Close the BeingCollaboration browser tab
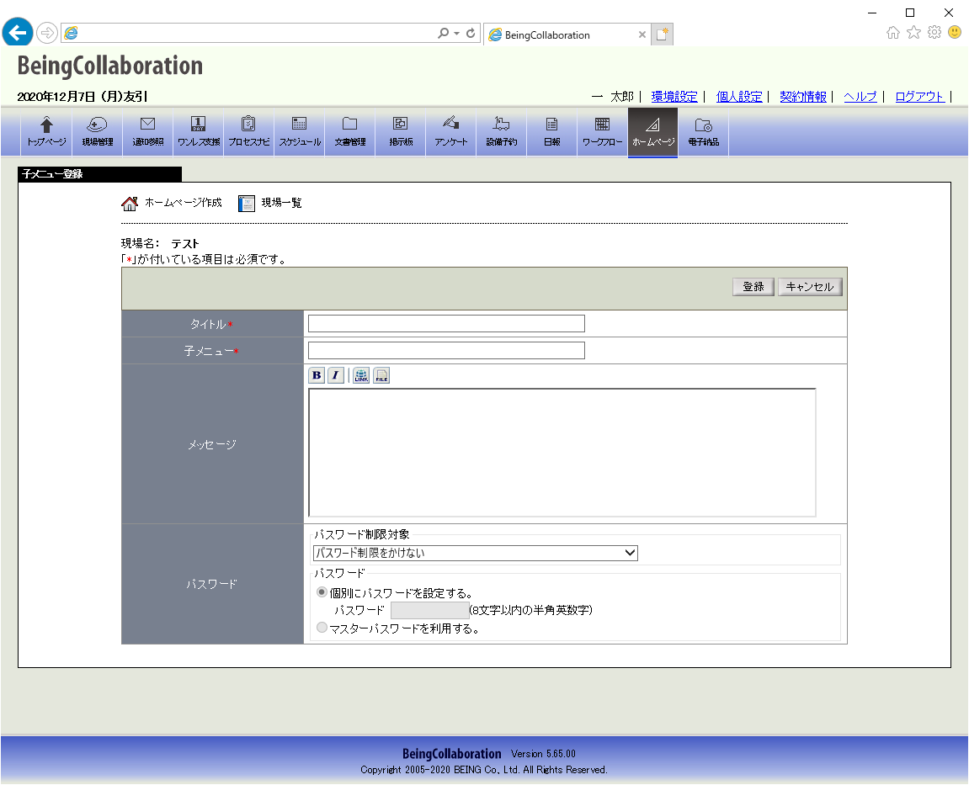The height and width of the screenshot is (785, 969). coord(642,34)
